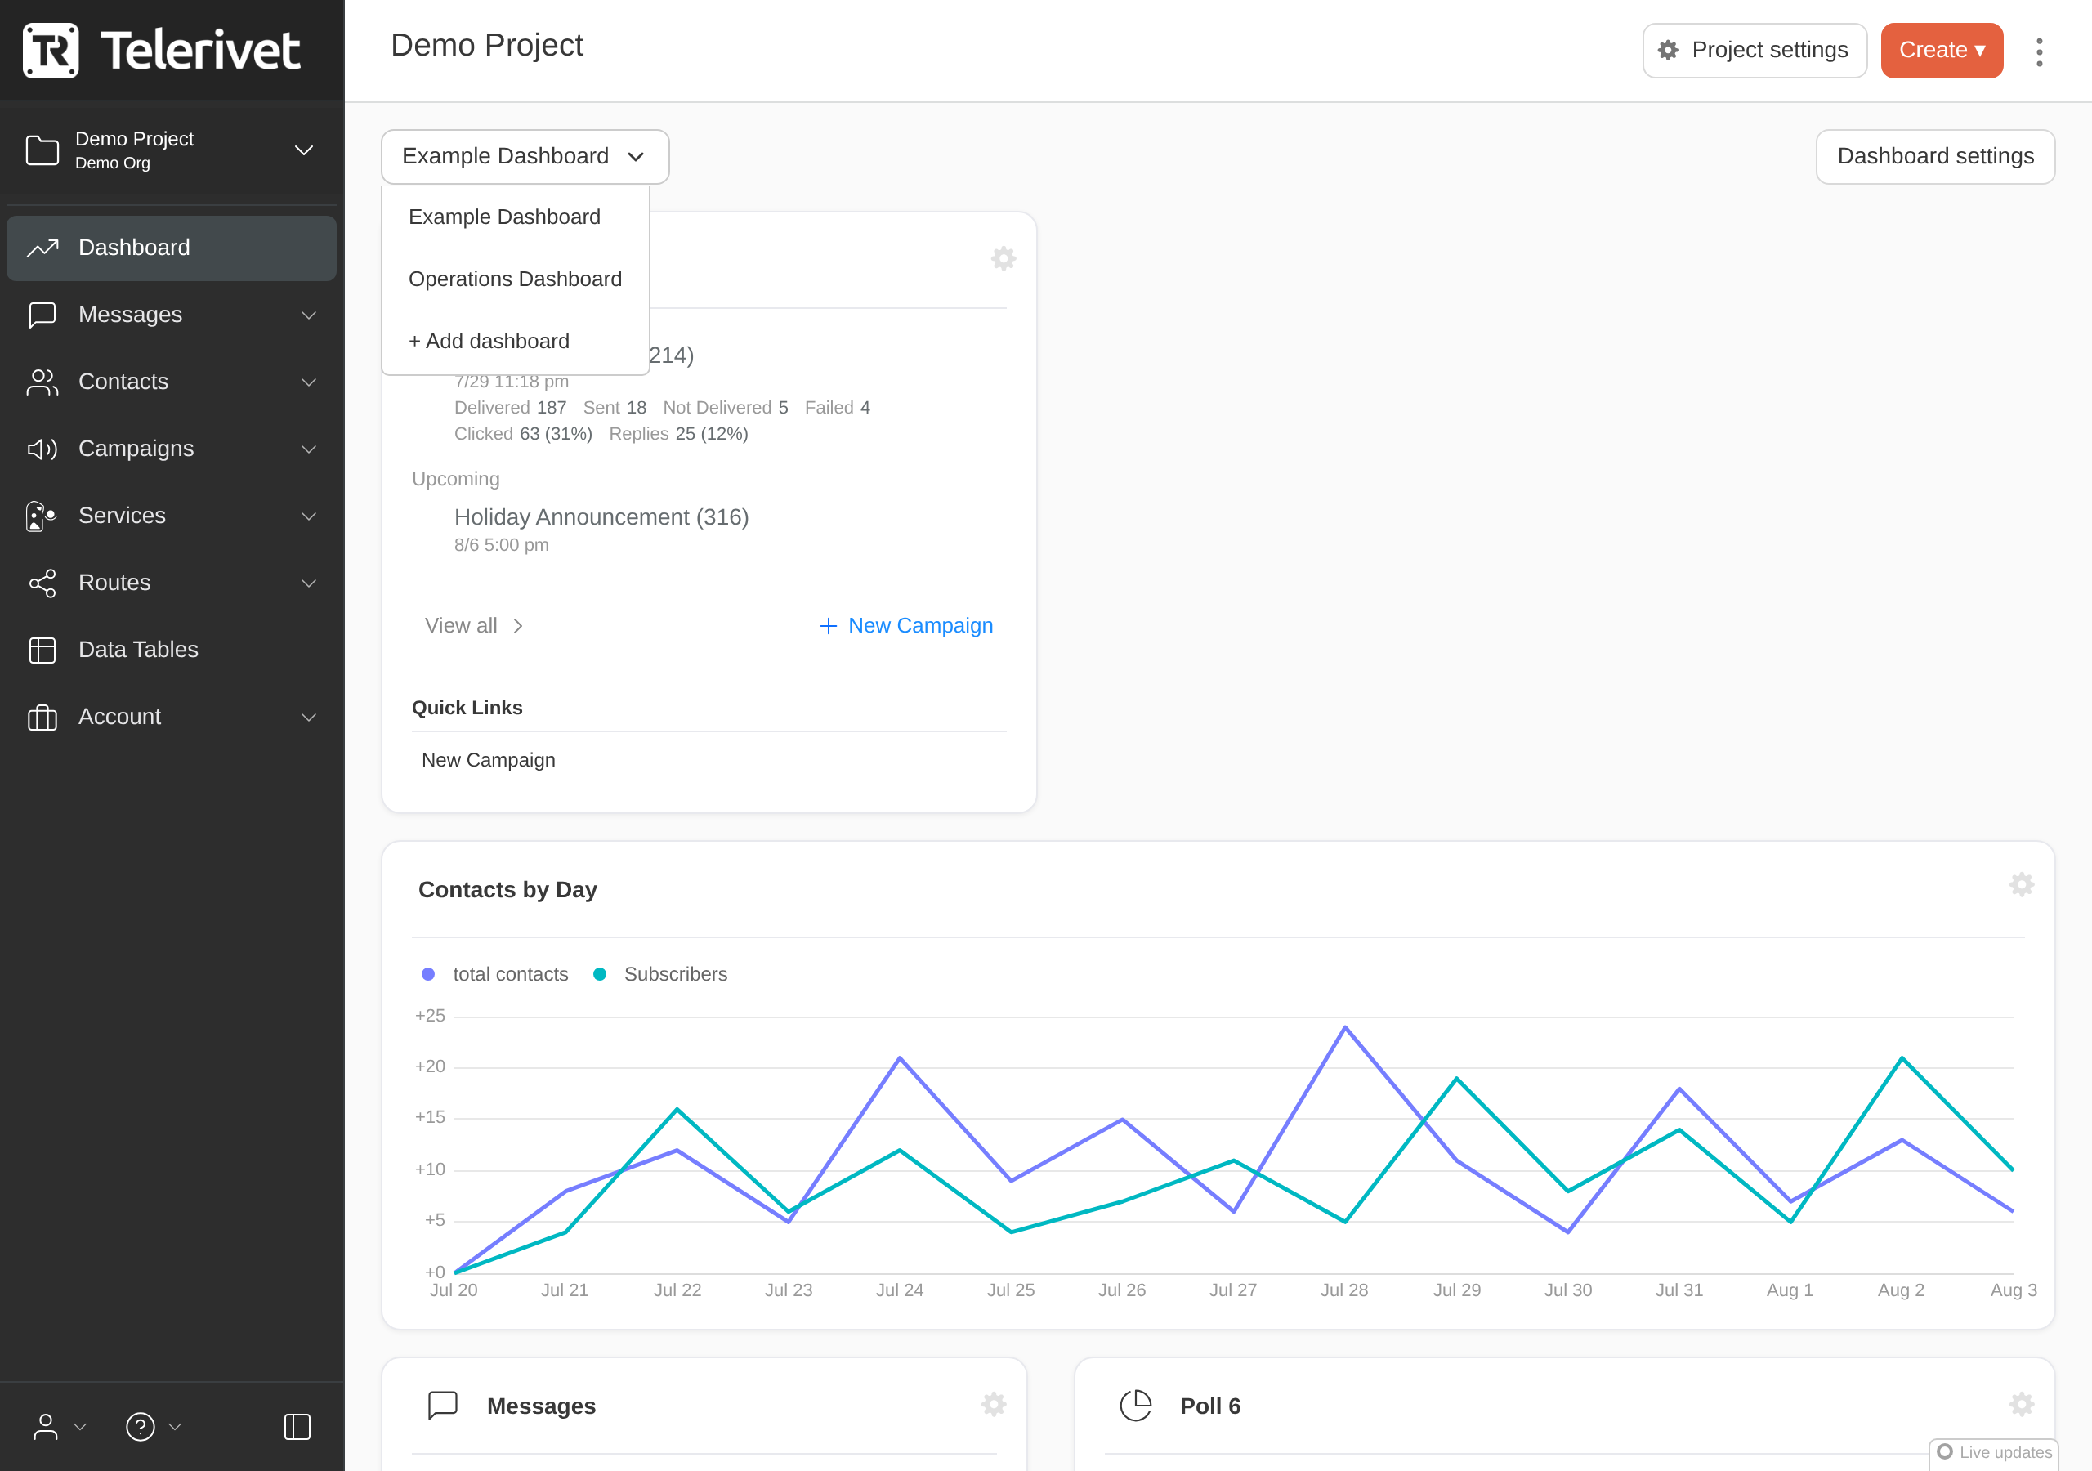Viewport: 2092px width, 1471px height.
Task: Toggle Subscribers series in legend
Action: (659, 974)
